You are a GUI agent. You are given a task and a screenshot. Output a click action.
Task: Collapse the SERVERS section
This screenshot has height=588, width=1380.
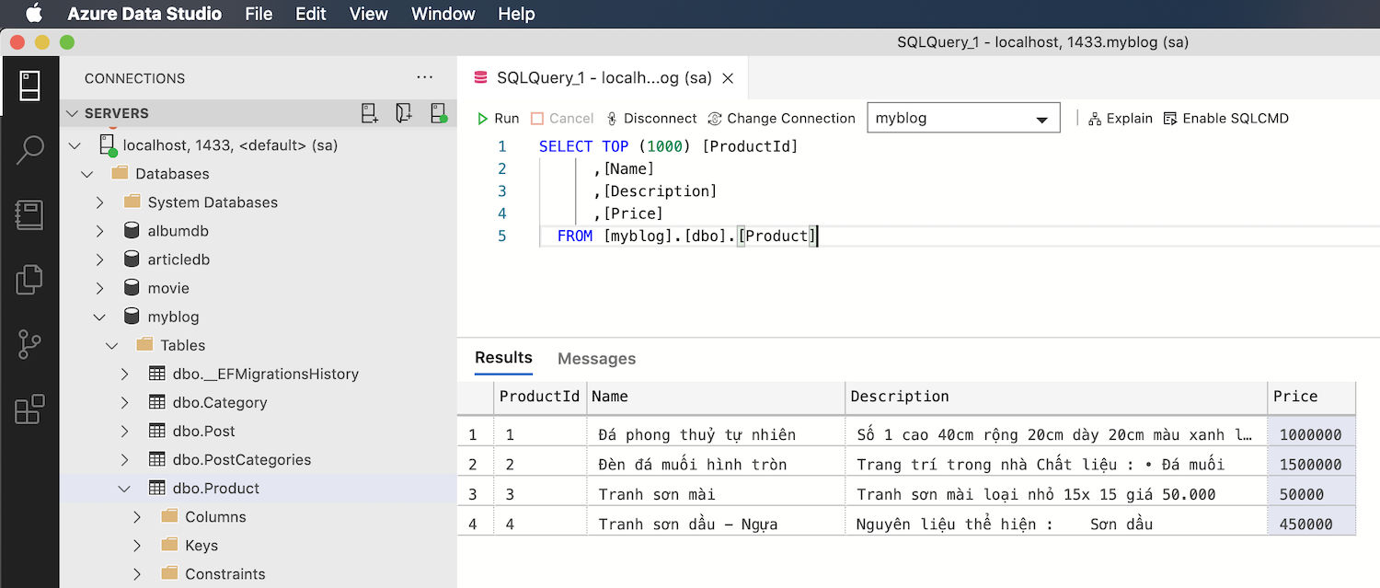point(72,113)
